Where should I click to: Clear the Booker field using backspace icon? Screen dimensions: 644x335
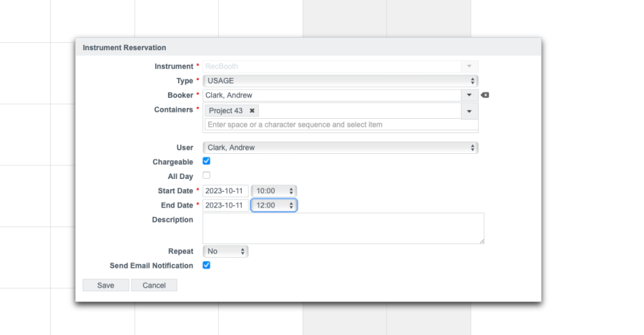484,95
